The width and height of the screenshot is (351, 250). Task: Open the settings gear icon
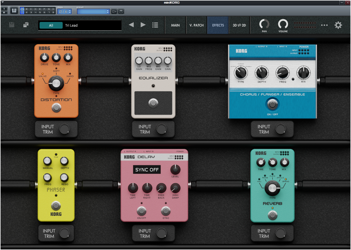tap(338, 25)
